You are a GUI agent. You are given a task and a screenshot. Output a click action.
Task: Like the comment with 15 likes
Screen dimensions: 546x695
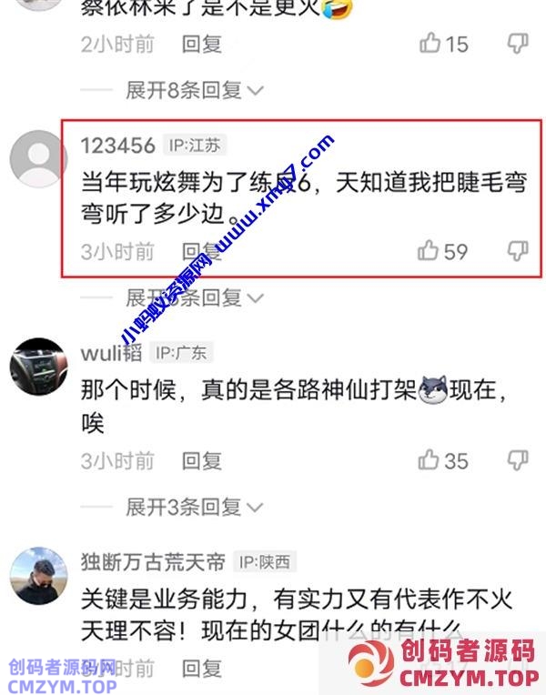point(430,43)
